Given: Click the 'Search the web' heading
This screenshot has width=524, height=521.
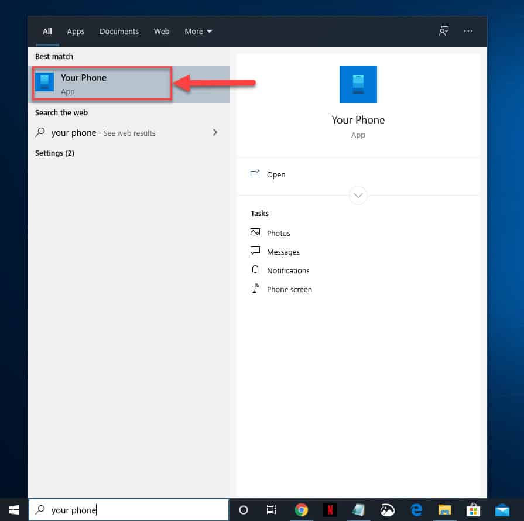Looking at the screenshot, I should point(61,112).
